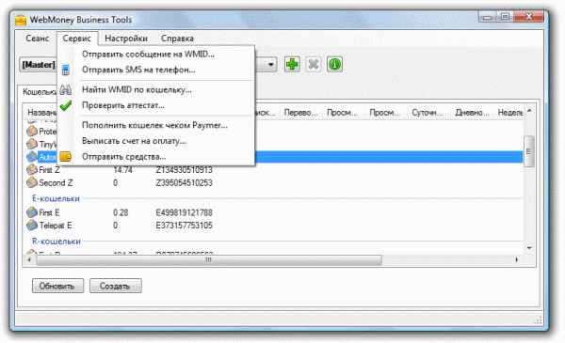
Task: Click the Создать button
Action: [115, 286]
